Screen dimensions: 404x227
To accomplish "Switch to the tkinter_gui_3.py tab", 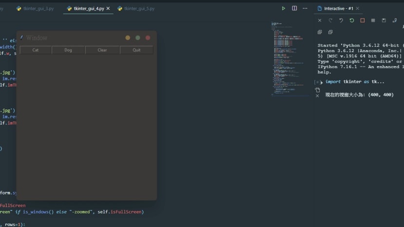I will (x=35, y=8).
